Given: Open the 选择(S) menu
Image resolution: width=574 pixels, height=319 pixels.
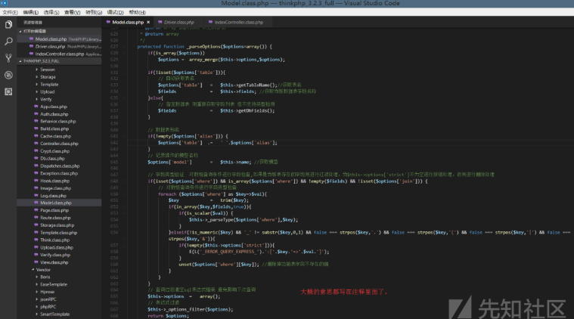Looking at the screenshot, I should [x=51, y=12].
